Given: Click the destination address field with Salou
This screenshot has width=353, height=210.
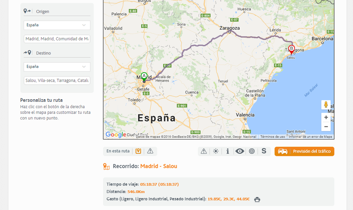Looking at the screenshot, I should 57,81.
